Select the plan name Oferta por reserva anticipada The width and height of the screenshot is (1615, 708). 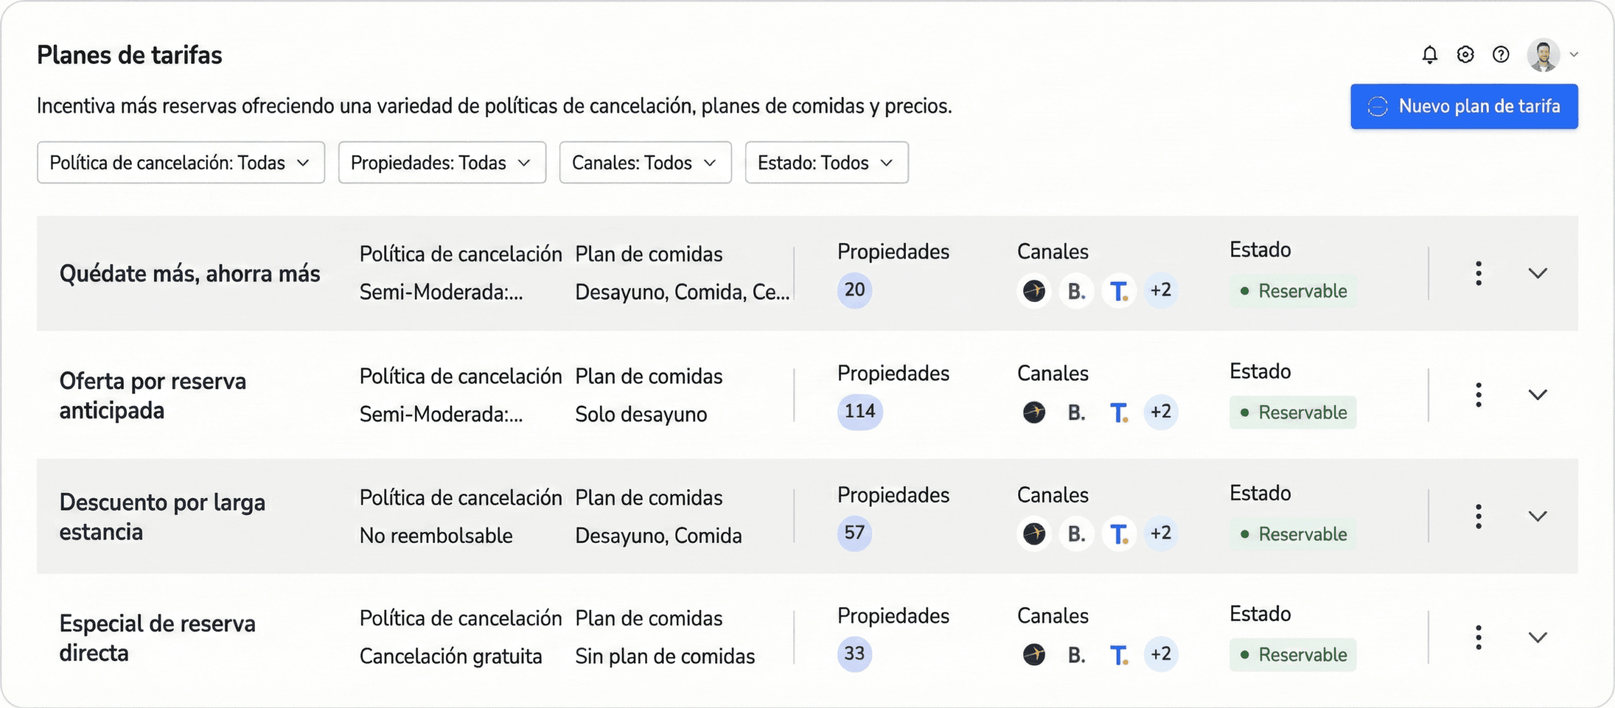click(x=153, y=395)
